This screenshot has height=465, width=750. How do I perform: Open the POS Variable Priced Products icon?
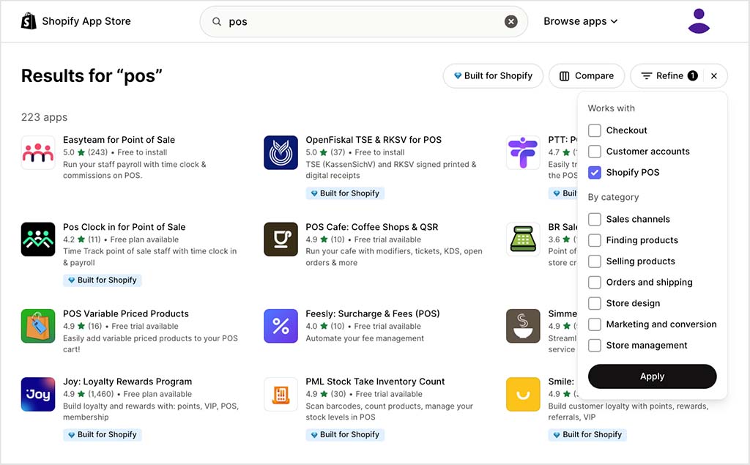[x=38, y=327]
